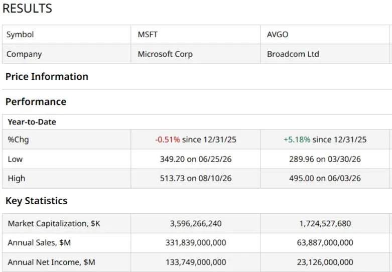Select the Low row label

click(15, 159)
